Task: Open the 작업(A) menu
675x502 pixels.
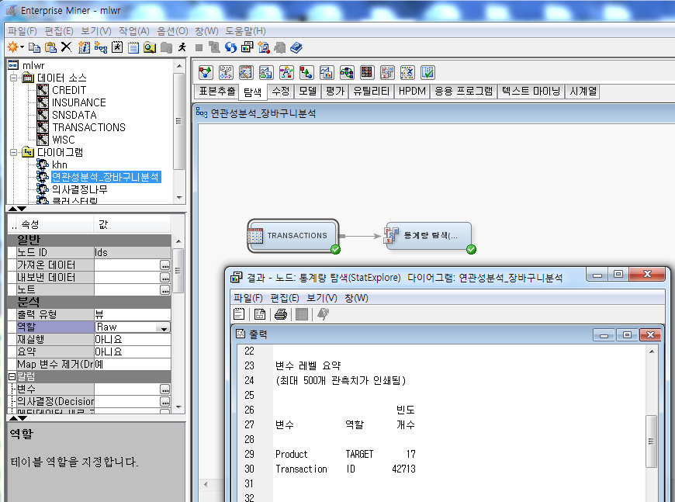Action: [134, 31]
